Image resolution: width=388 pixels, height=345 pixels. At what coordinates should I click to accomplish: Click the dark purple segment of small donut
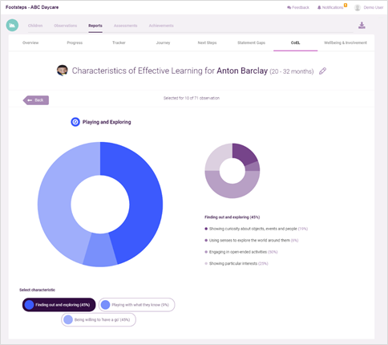pos(245,153)
